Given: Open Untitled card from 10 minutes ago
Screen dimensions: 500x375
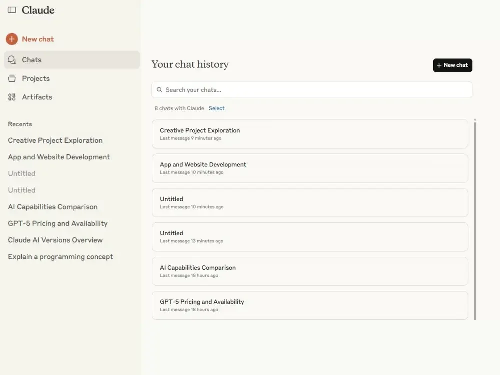Looking at the screenshot, I should pyautogui.click(x=310, y=203).
